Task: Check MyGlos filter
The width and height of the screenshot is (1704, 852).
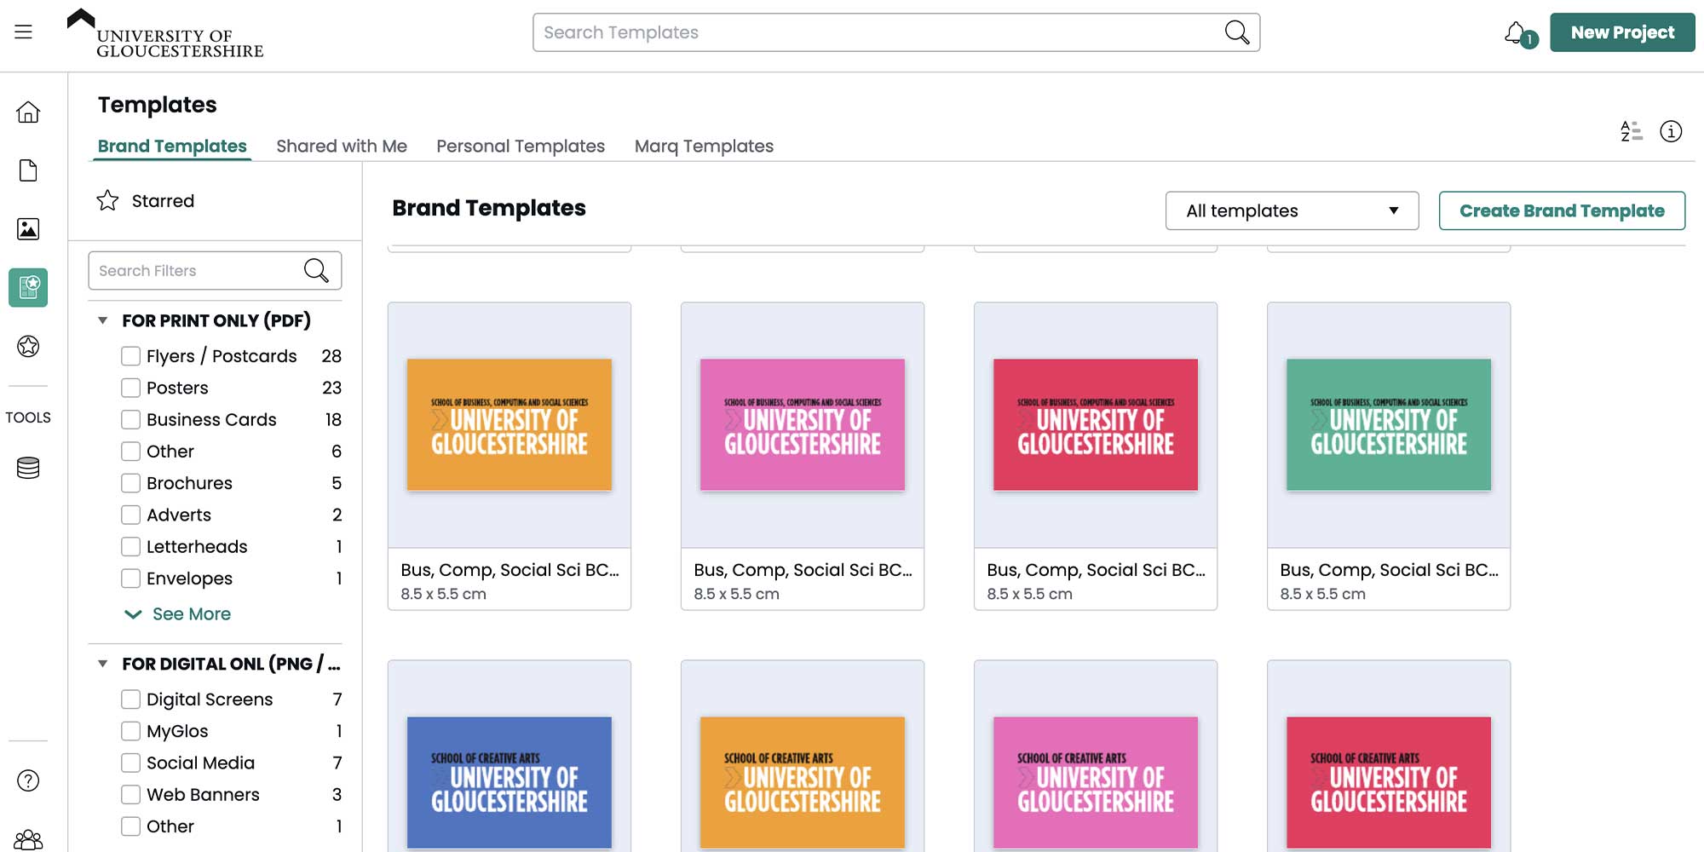Action: (130, 731)
